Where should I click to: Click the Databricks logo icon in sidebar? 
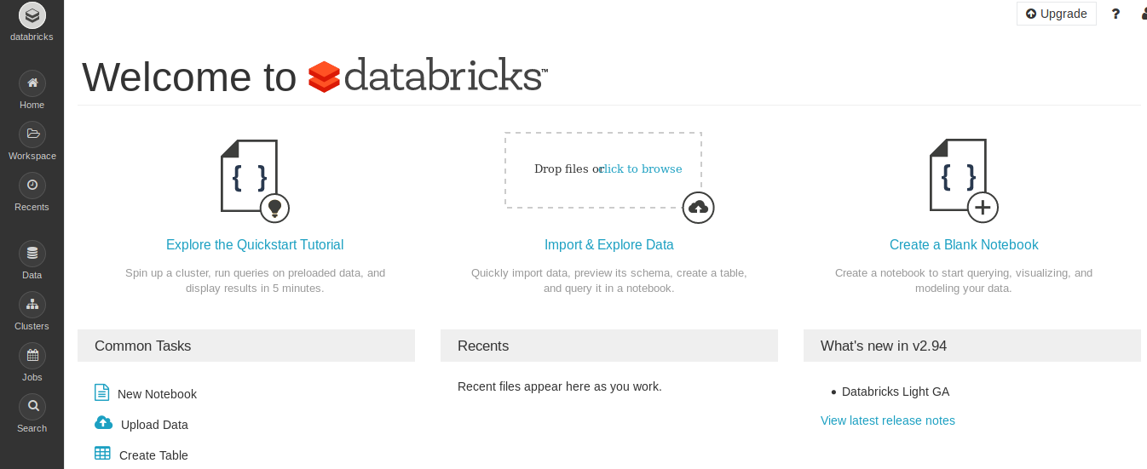point(32,15)
